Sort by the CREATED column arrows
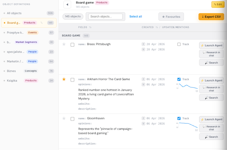This screenshot has height=150, width=227. [157, 27]
